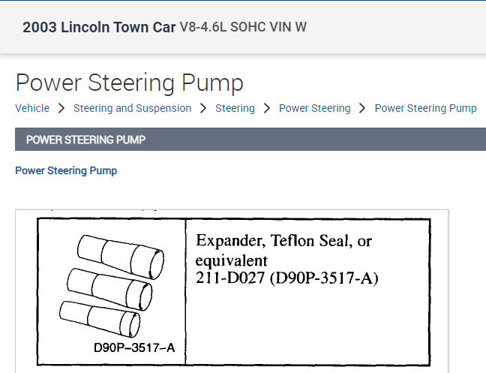
Task: Open the Steering and Suspension breadcrumb
Action: click(x=132, y=108)
